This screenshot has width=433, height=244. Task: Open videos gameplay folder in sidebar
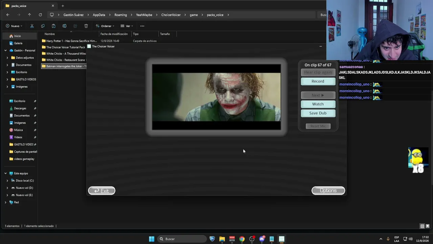click(22, 159)
